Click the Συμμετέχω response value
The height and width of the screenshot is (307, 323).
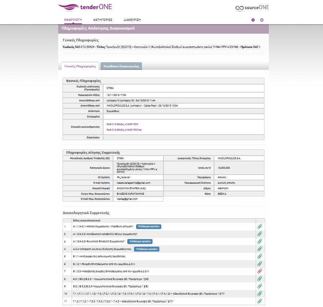[113, 111]
